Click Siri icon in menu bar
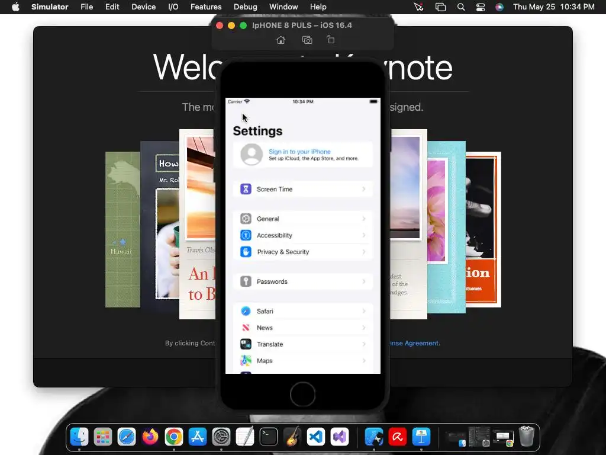The width and height of the screenshot is (606, 455). [499, 7]
